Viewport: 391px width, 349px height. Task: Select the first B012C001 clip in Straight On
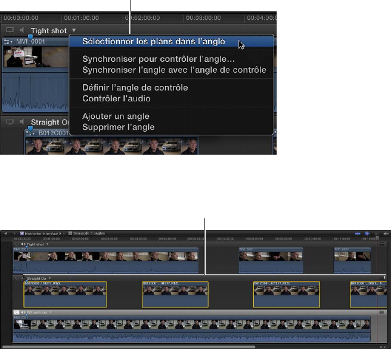pyautogui.click(x=65, y=295)
